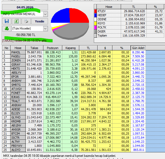Image resolution: width=165 pixels, height=159 pixels.
Task: Click the pie chart graphic
Action: (70, 24)
